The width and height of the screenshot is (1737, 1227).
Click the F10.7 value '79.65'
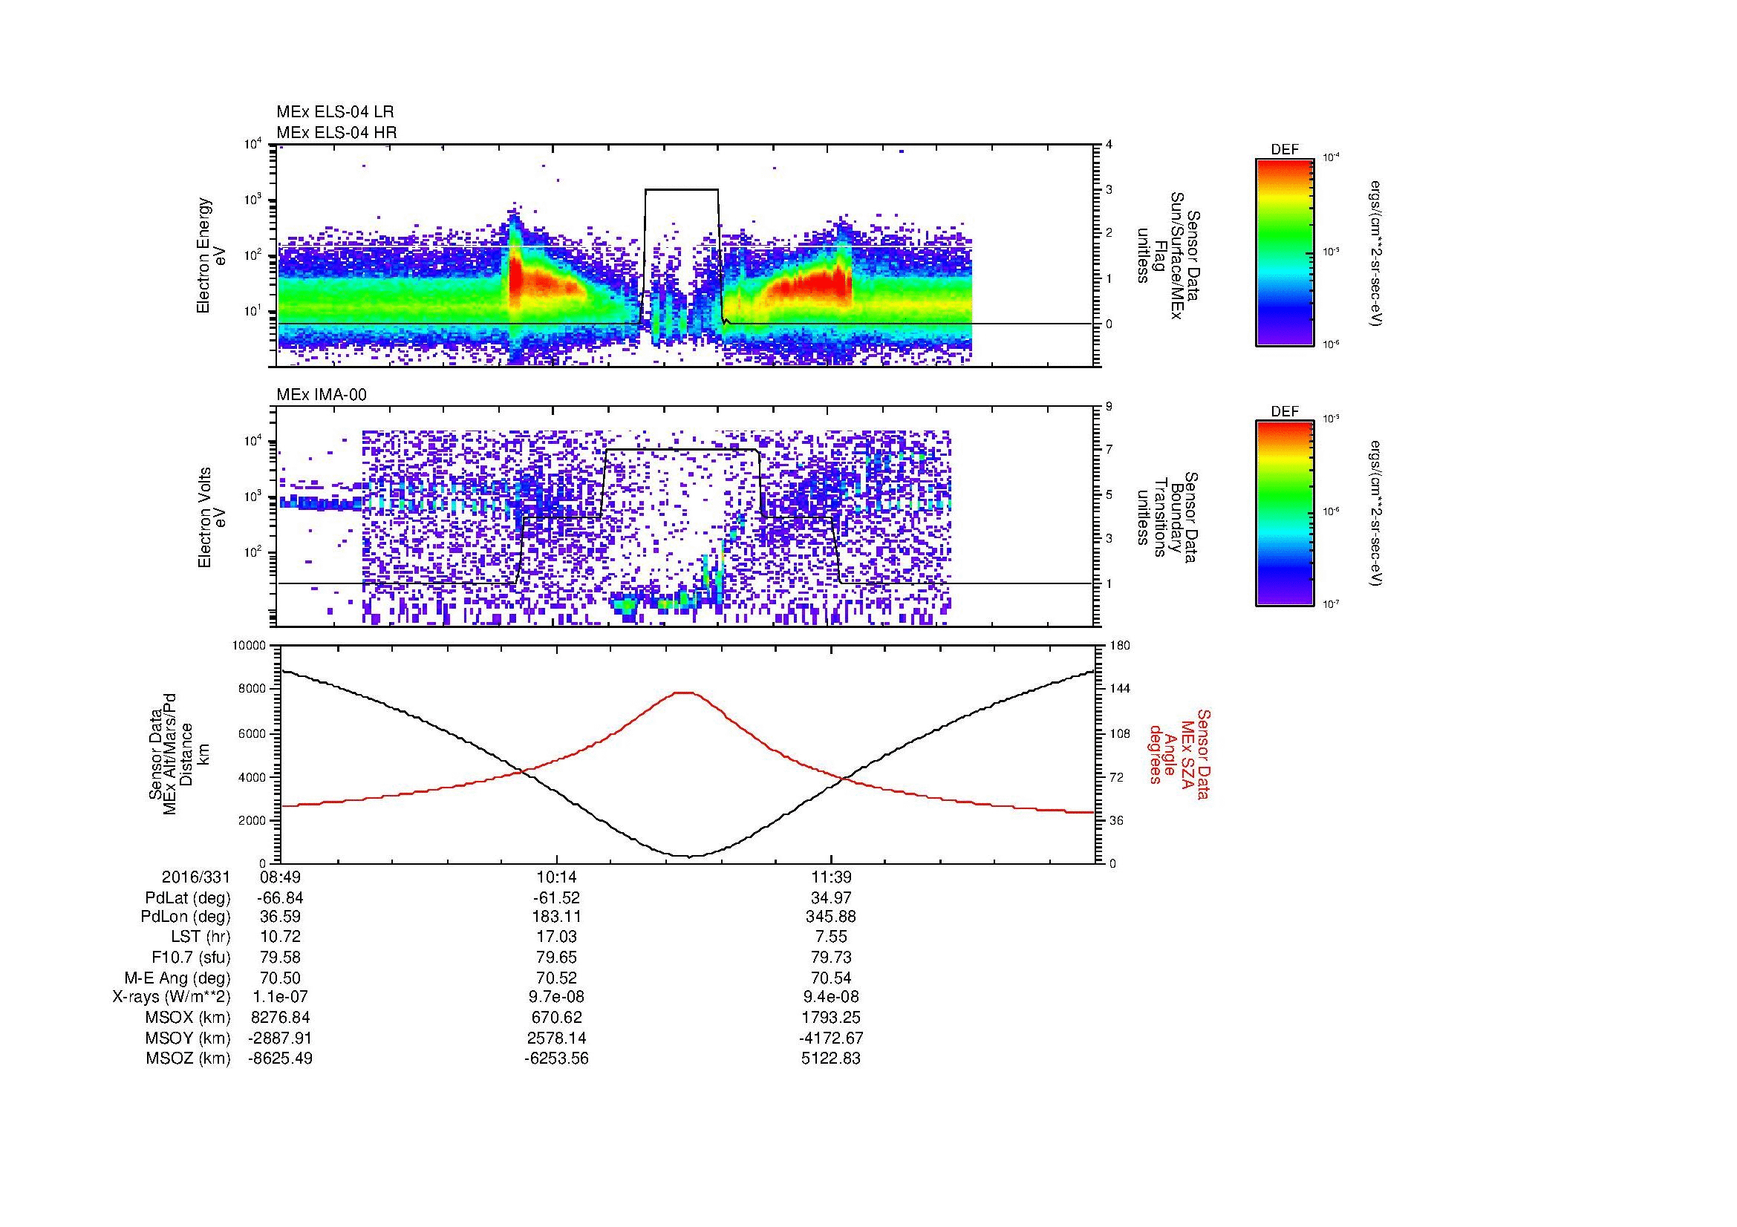point(556,958)
